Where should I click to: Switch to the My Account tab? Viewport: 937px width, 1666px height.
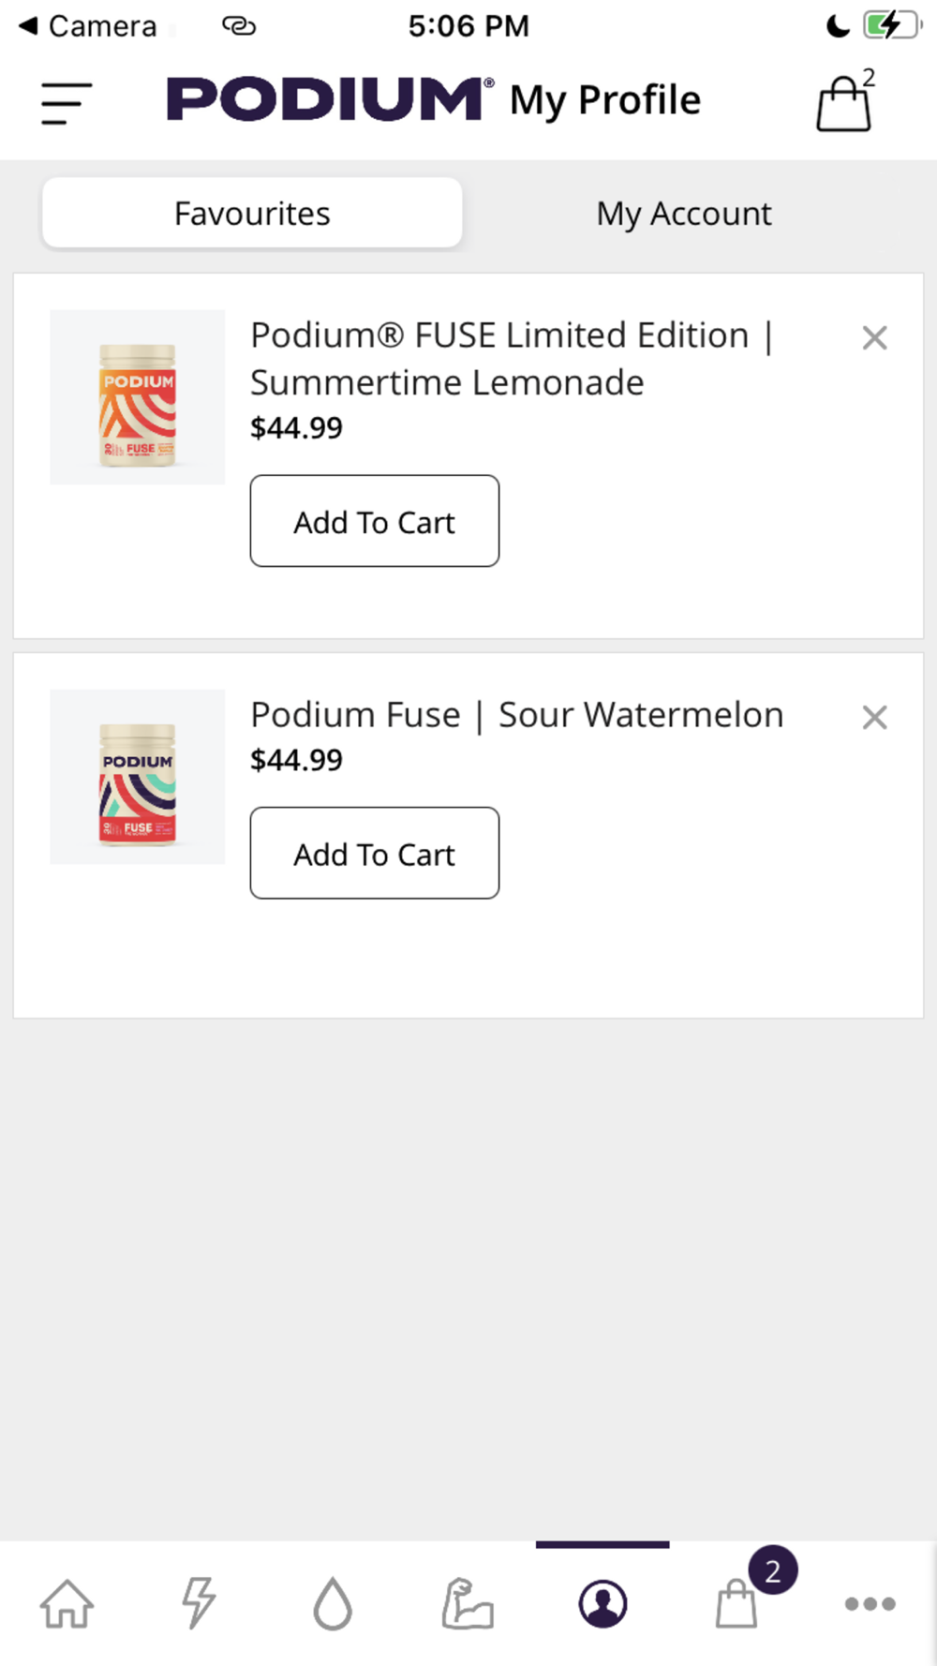click(684, 214)
